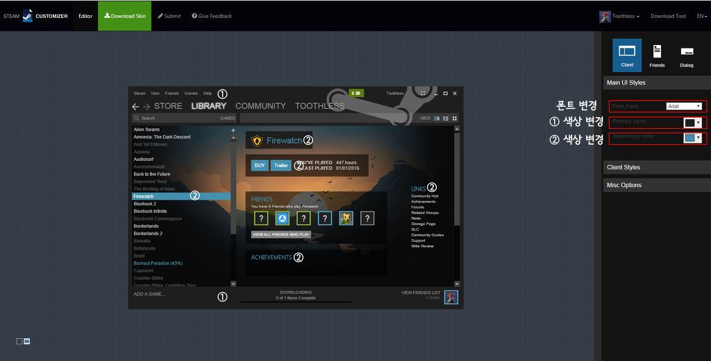Open the Games menu in preview

191,93
